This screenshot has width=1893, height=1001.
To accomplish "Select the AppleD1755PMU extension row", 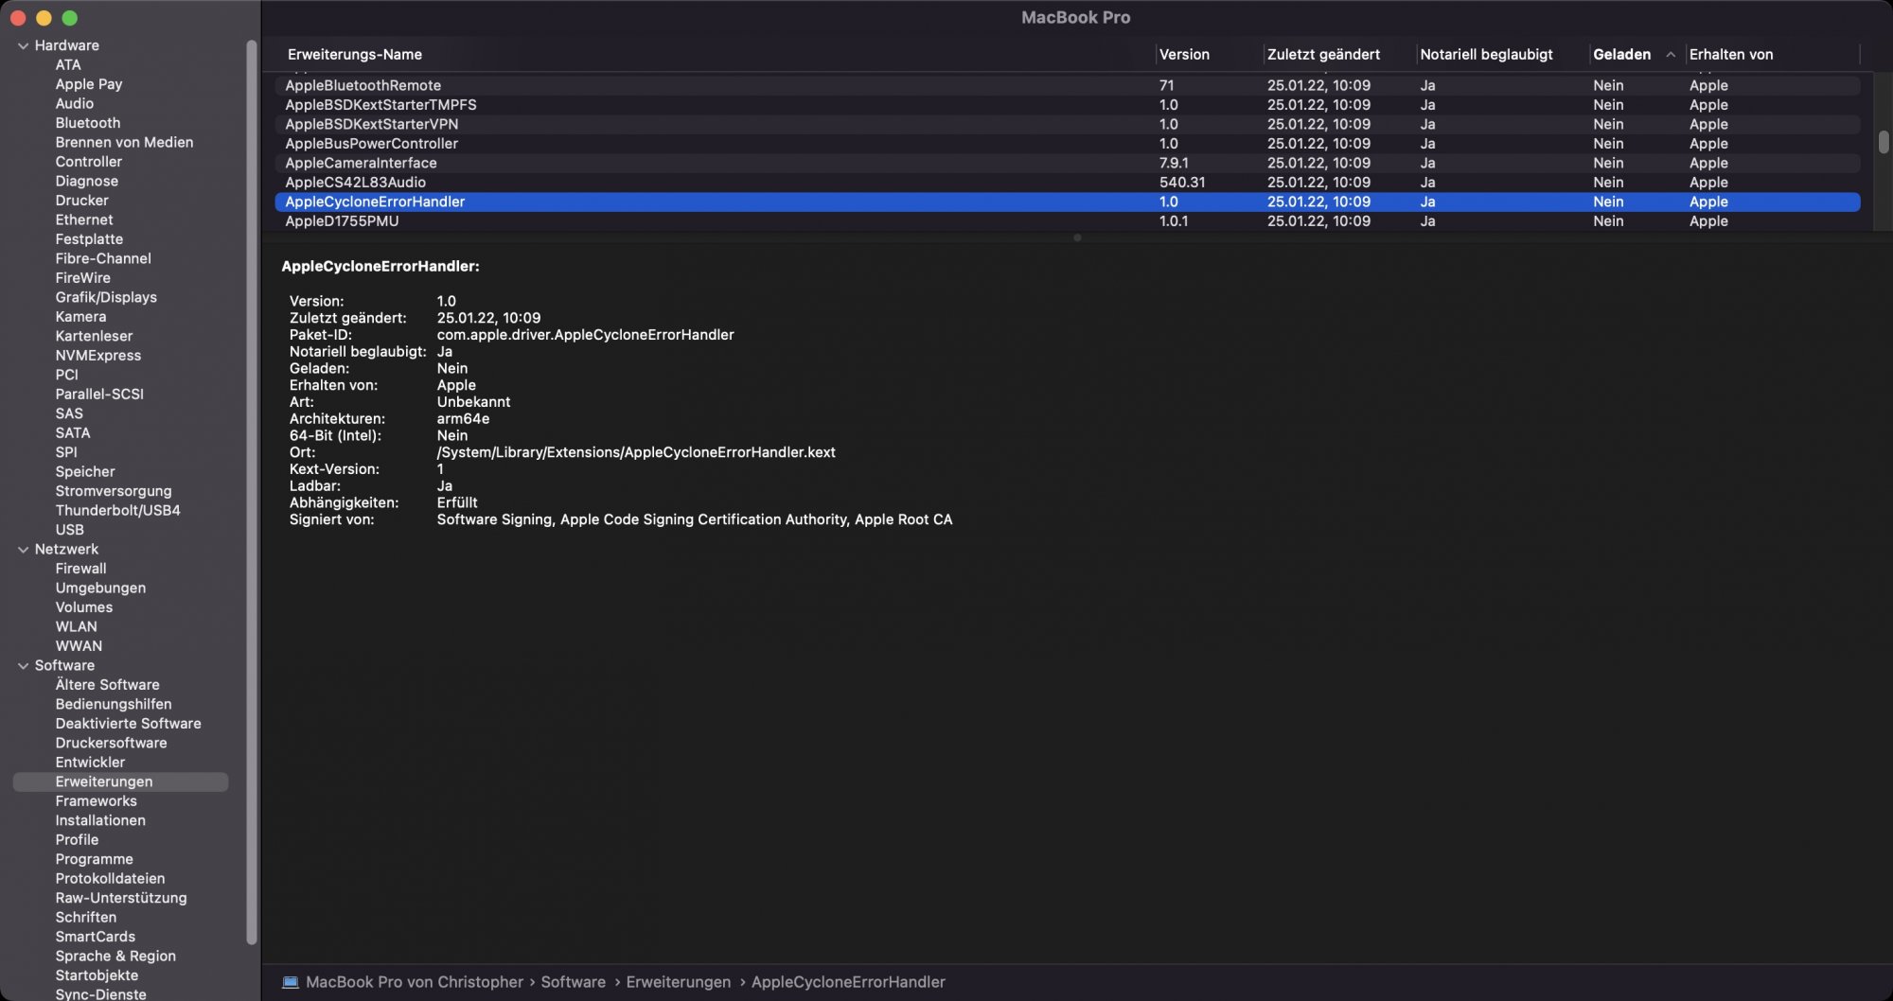I will pos(1068,221).
